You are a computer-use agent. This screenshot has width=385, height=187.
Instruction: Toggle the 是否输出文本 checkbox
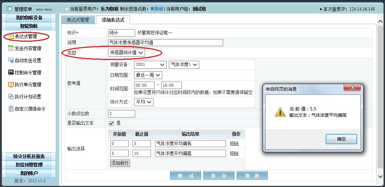point(111,123)
